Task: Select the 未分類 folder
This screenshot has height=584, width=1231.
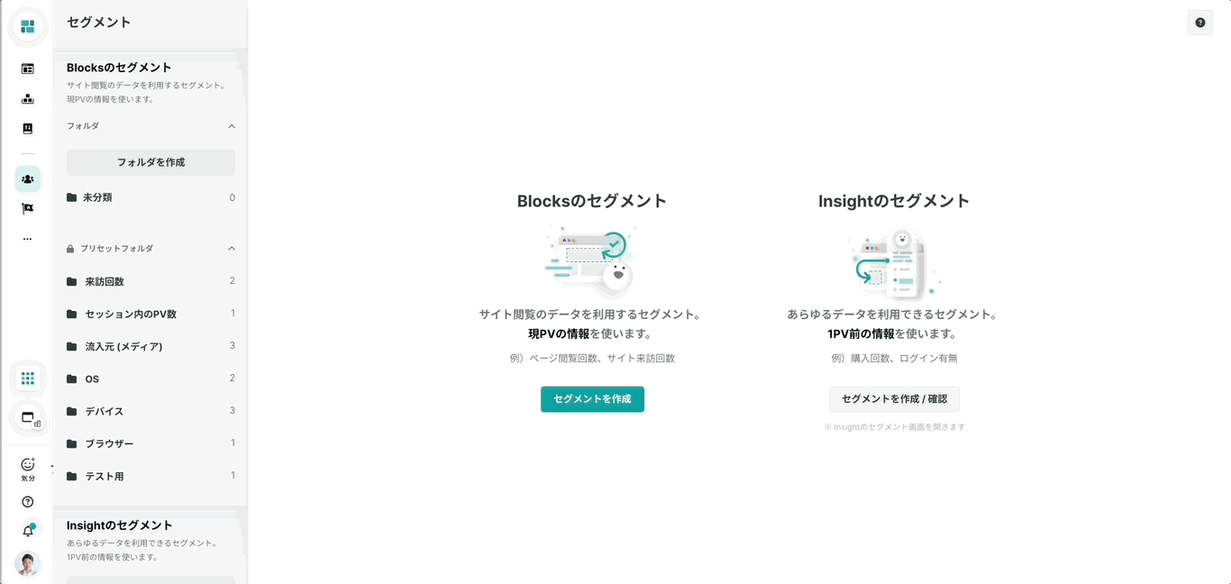Action: [x=150, y=197]
